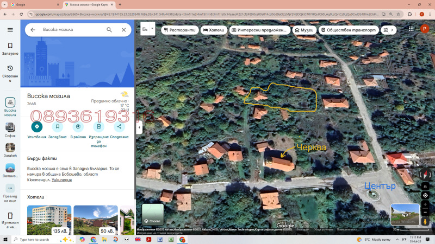
Task: Click the Изпращане до телефон icon
Action: pos(98,127)
